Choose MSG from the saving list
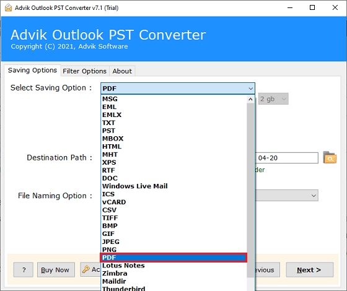 coord(173,99)
